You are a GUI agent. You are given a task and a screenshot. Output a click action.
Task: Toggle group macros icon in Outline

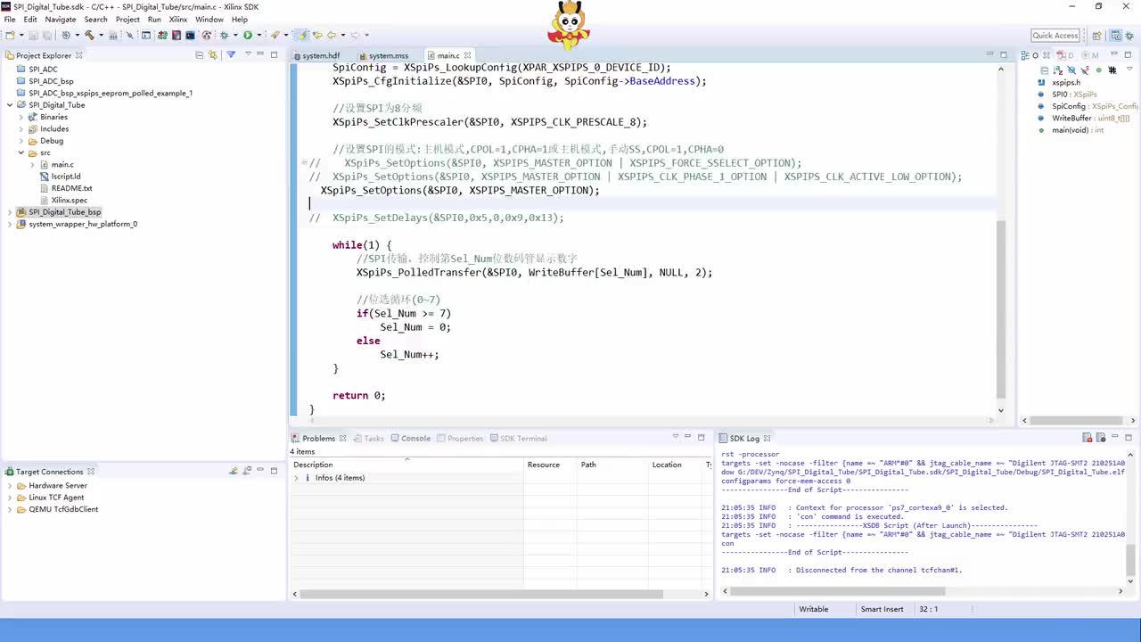tap(1112, 70)
